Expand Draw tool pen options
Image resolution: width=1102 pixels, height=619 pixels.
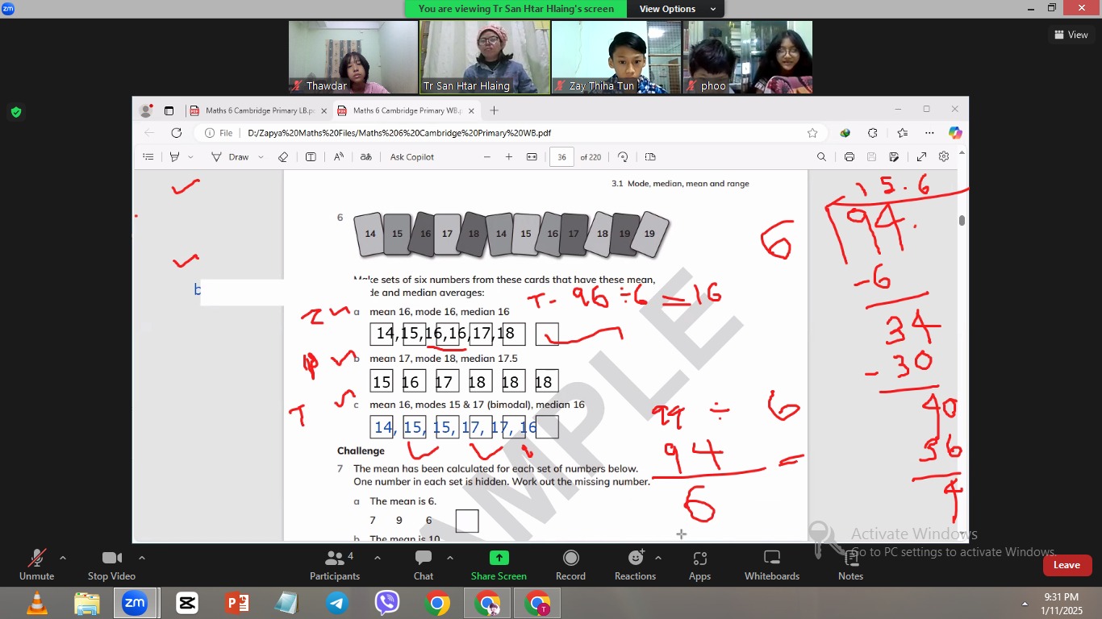coord(261,157)
